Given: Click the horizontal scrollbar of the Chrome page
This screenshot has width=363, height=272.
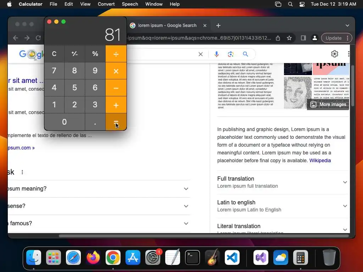Looking at the screenshot, I should [204, 236].
